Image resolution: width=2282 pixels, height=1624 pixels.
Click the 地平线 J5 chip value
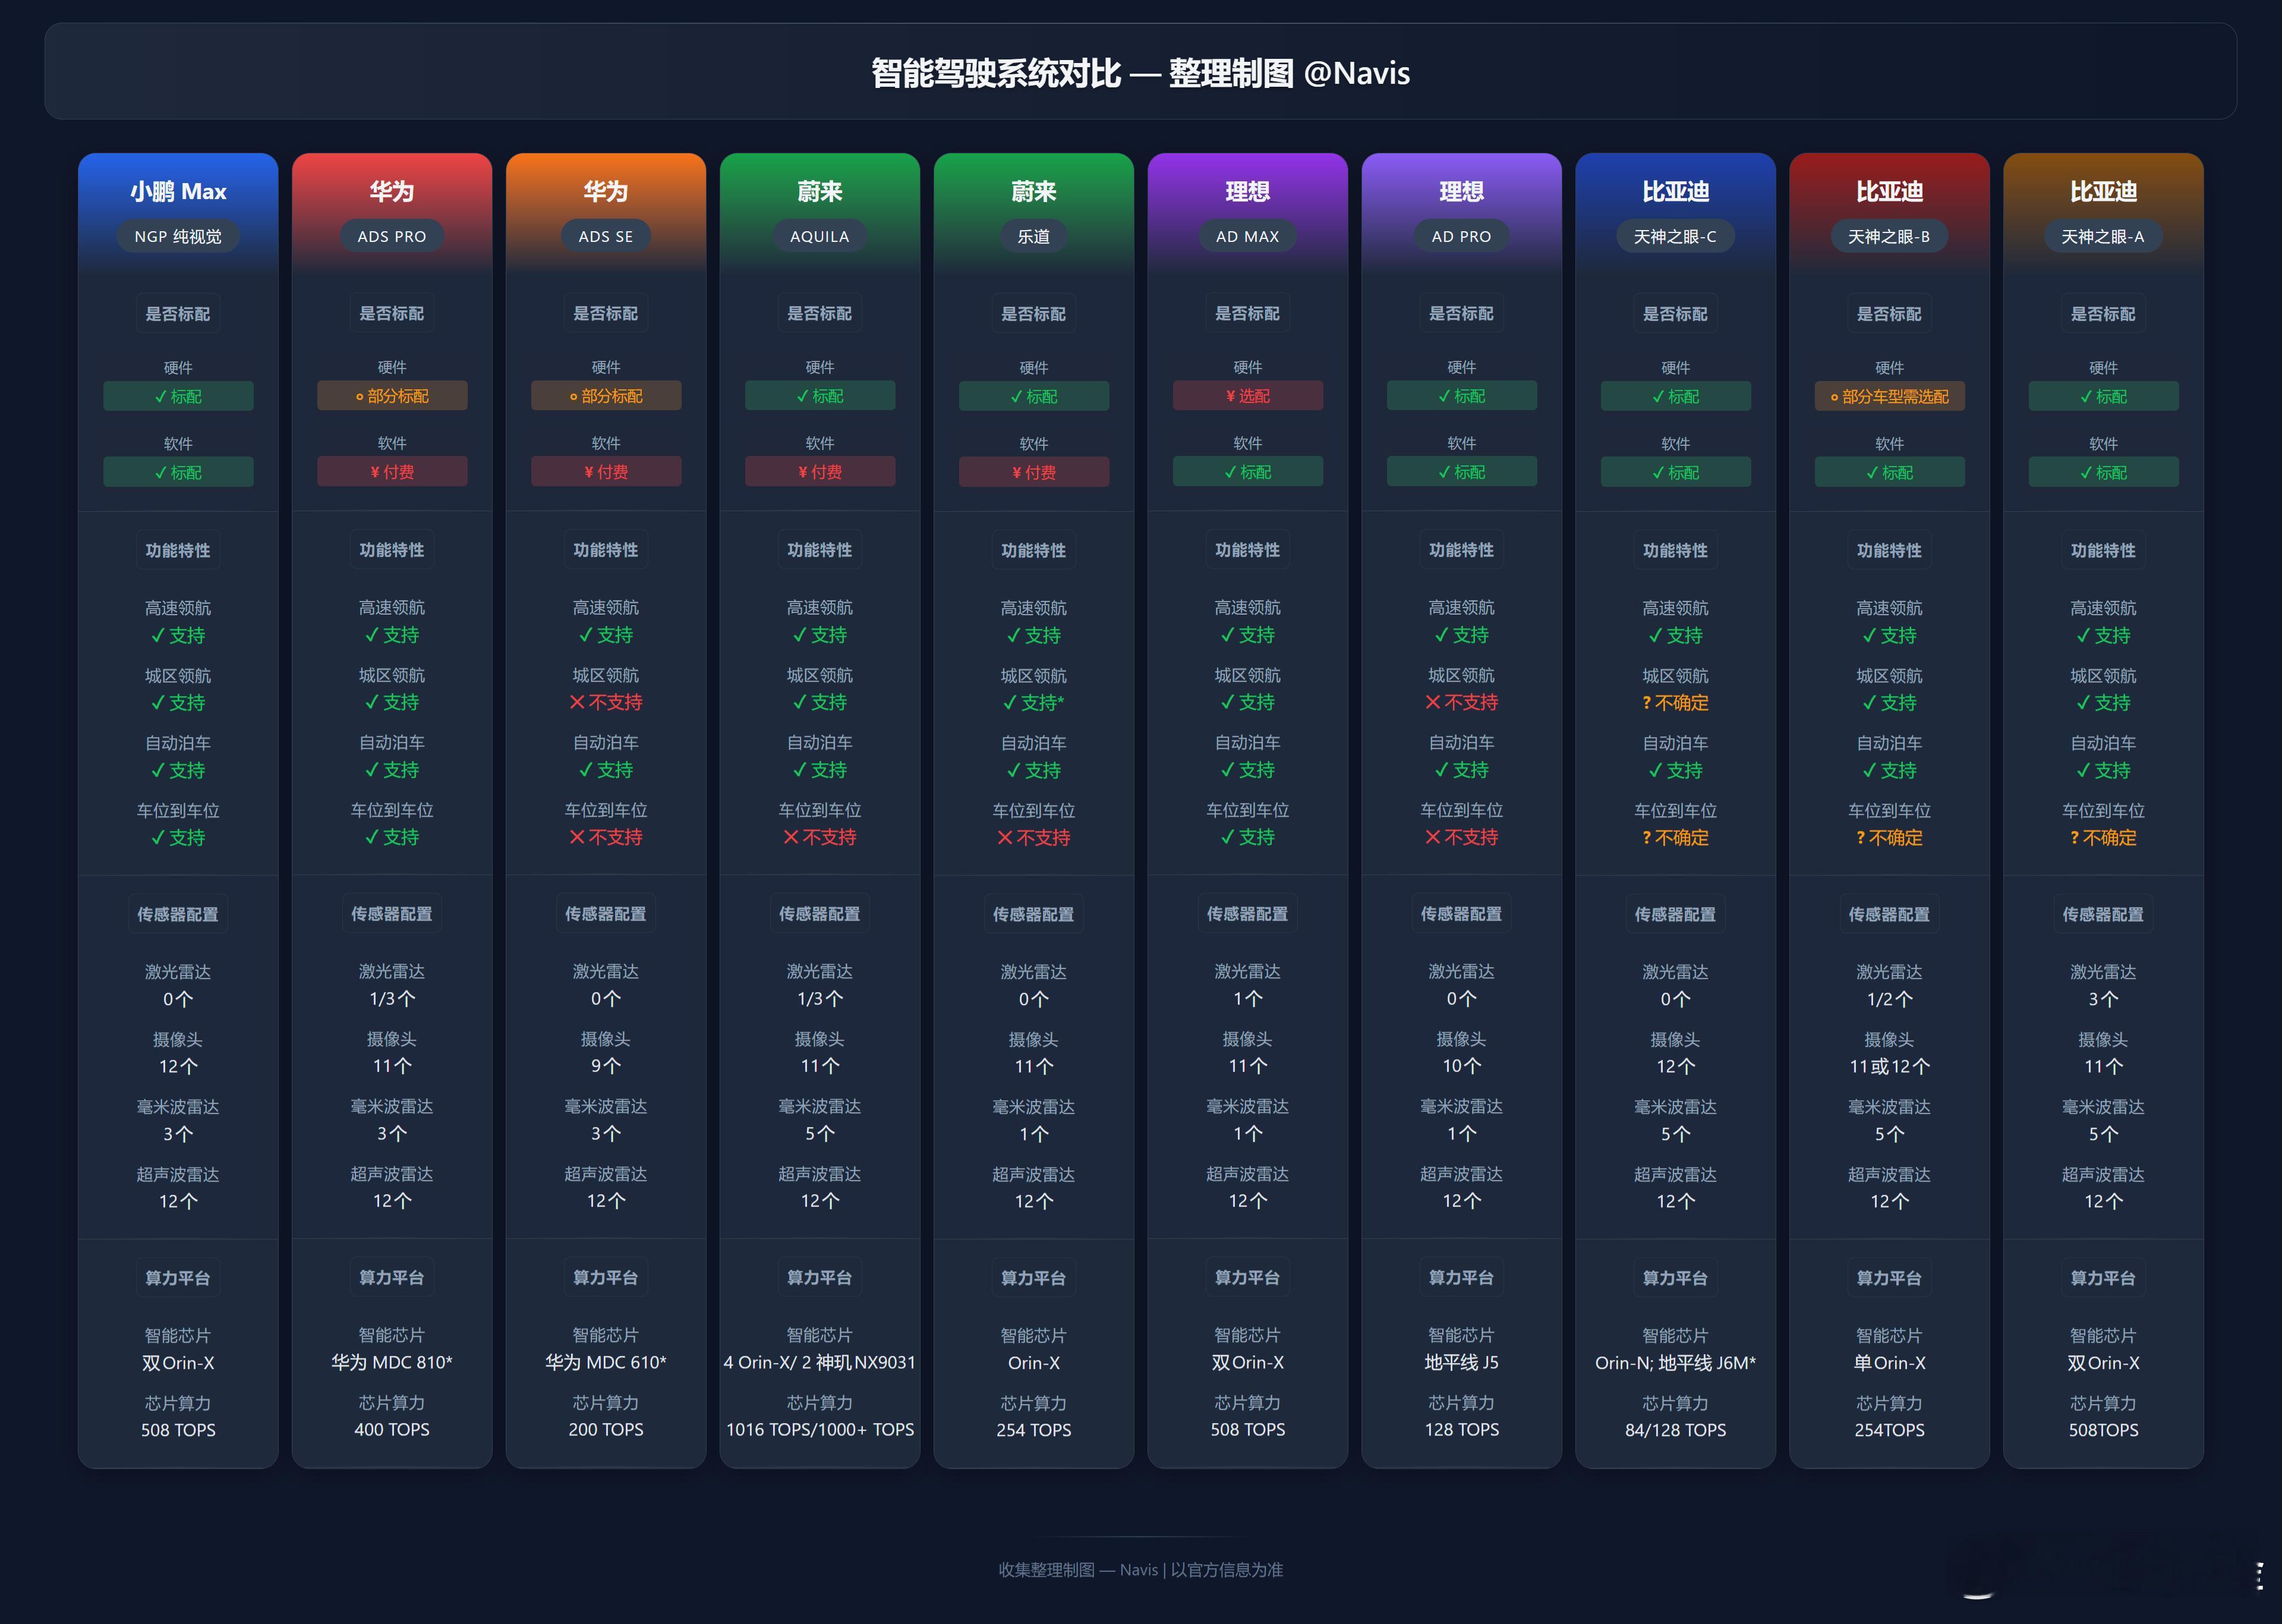(1461, 1362)
